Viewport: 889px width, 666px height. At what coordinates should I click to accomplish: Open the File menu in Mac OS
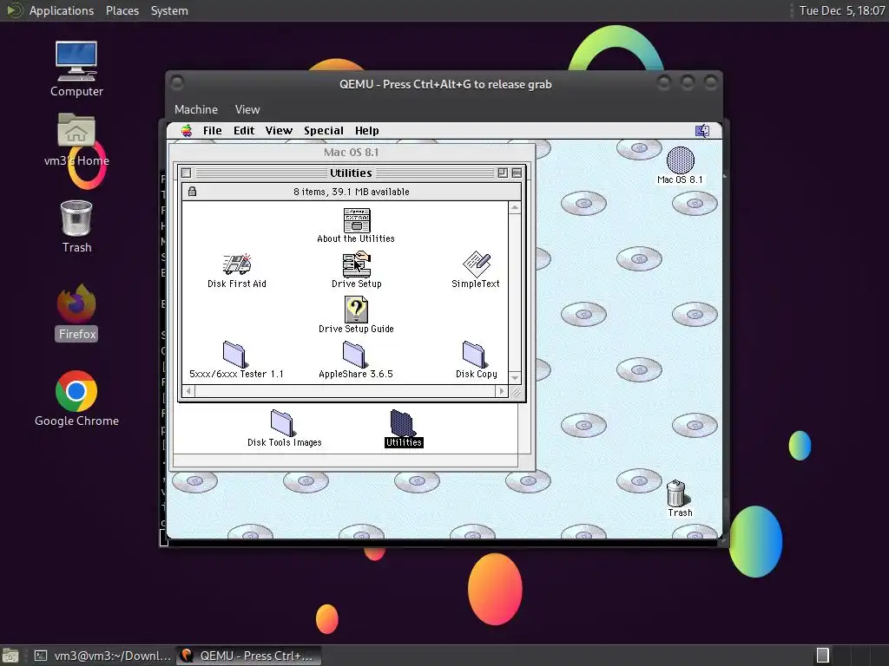coord(213,131)
